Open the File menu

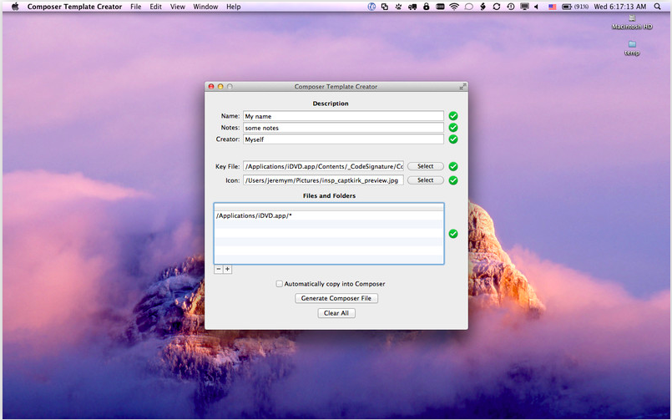136,7
